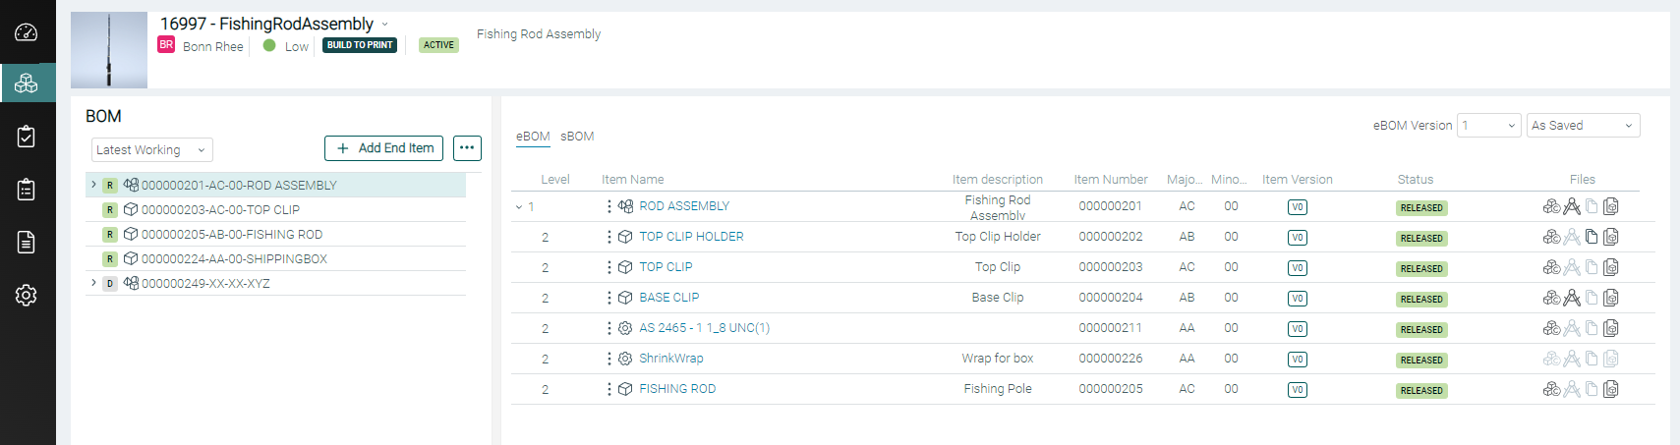Open eBOM Version number dropdown

(x=1489, y=126)
